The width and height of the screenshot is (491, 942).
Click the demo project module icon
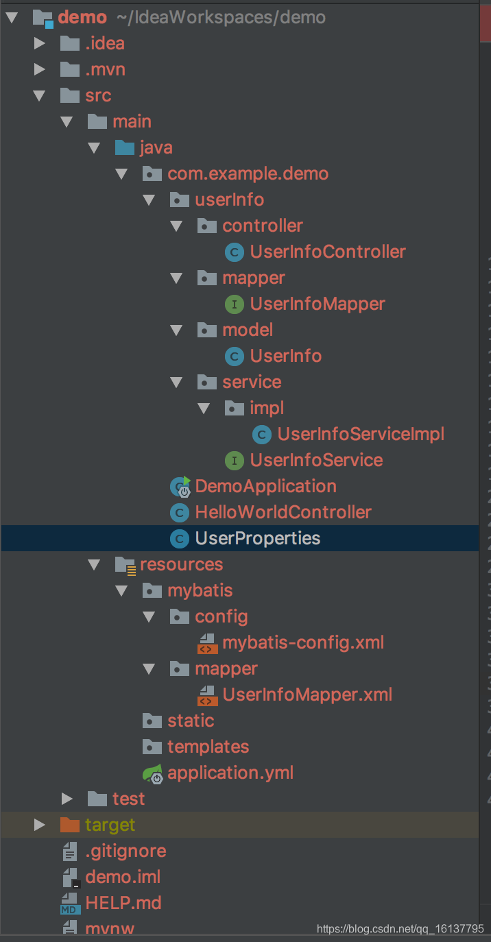coord(43,18)
